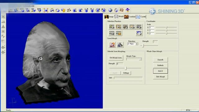Select the magnifier zoom tool
Image resolution: width=199 pixels, height=112 pixels.
click(x=52, y=10)
